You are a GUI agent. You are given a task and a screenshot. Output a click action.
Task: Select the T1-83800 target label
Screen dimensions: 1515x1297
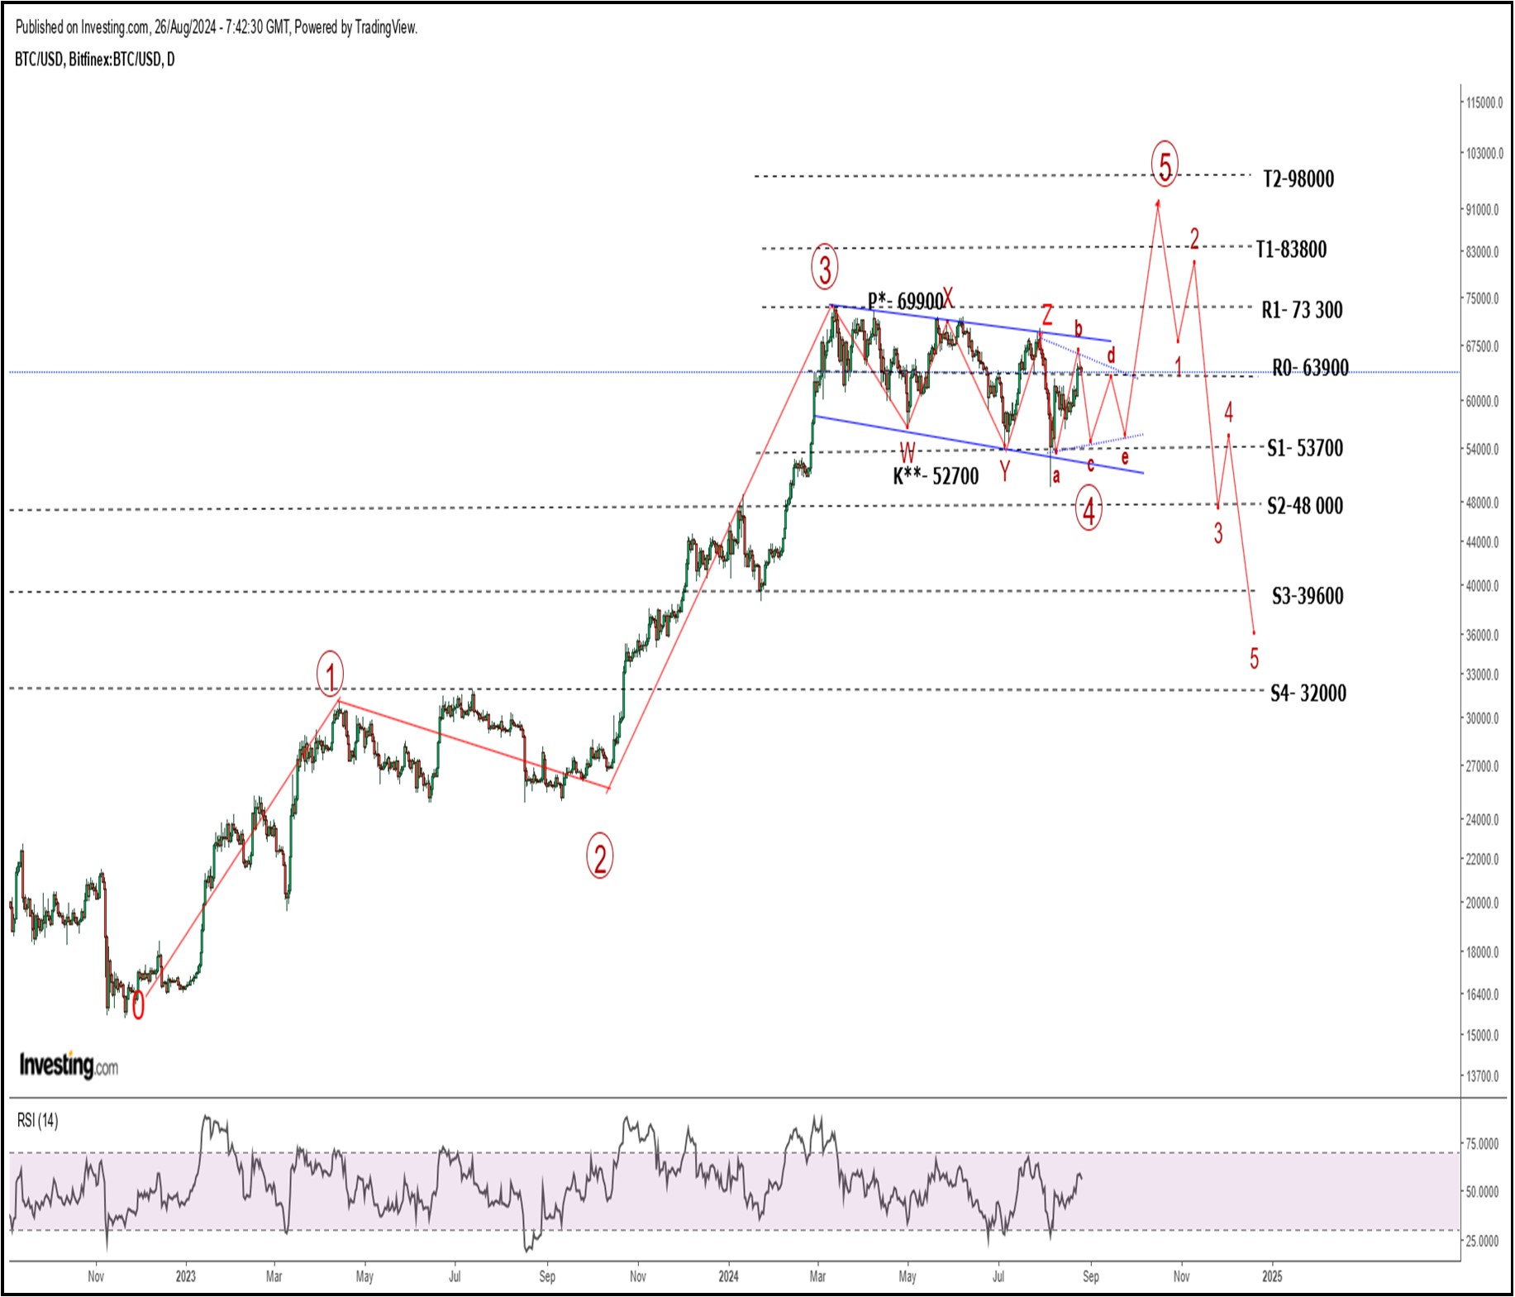(1290, 250)
